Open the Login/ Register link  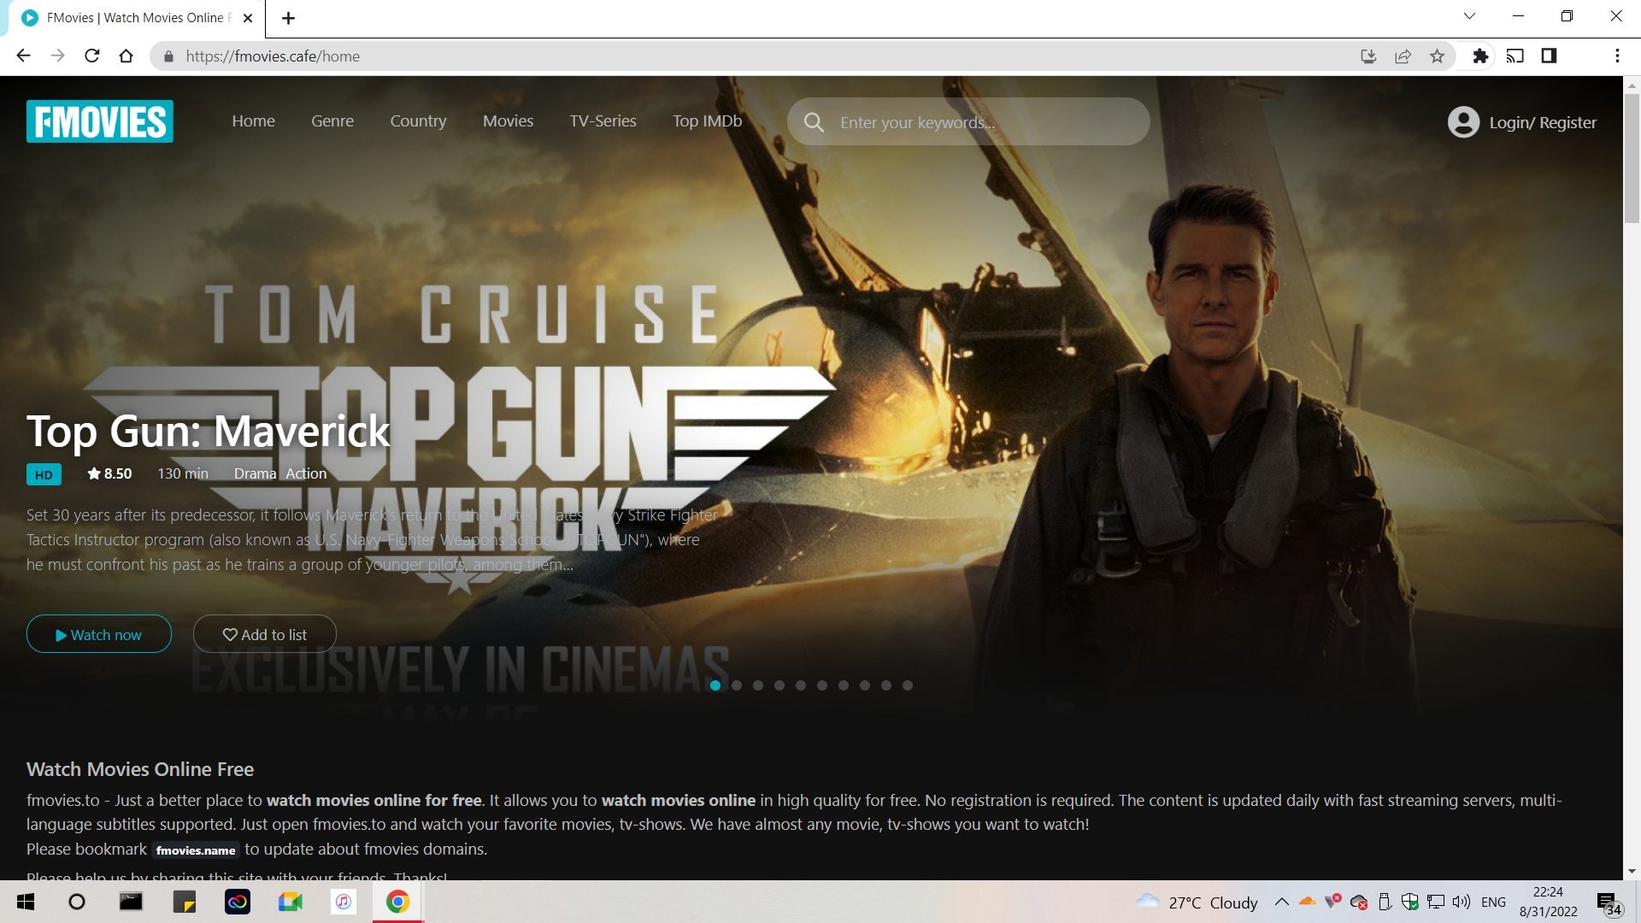coord(1543,122)
